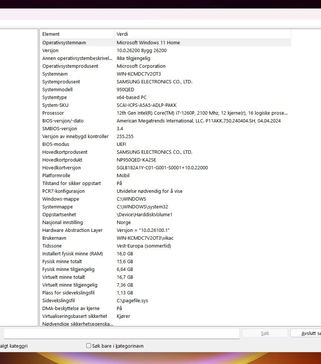
Task: Click 'Ikke tilgjengelig' value
Action: [134, 58]
